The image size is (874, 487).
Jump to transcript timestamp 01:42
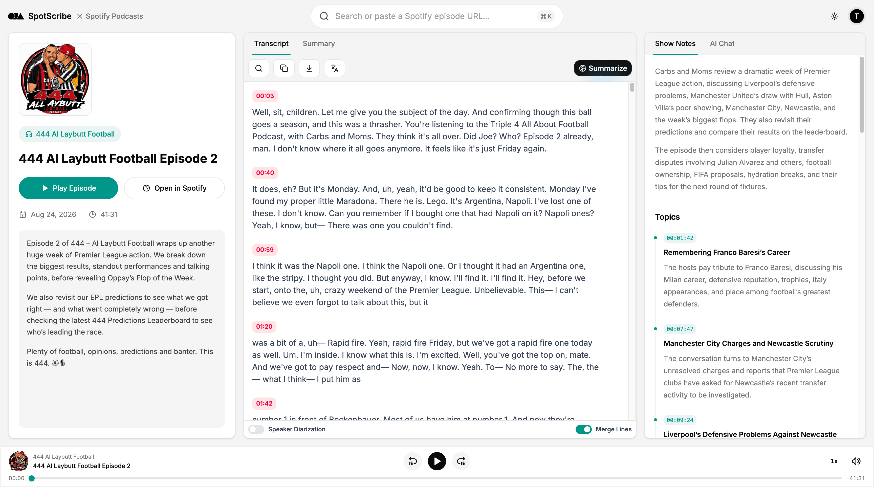click(264, 404)
